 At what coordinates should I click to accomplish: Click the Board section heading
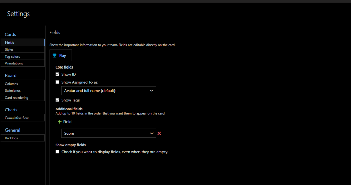click(x=11, y=76)
